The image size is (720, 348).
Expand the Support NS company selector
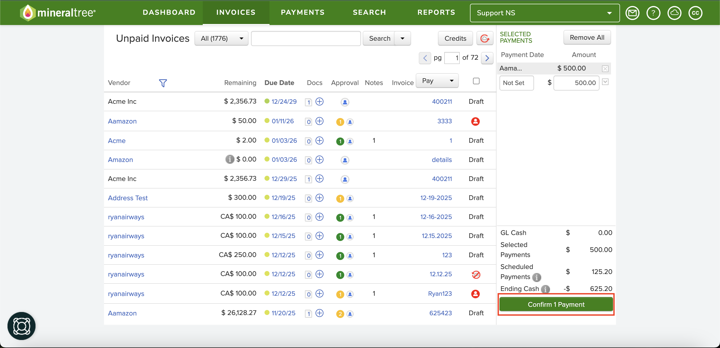click(544, 13)
